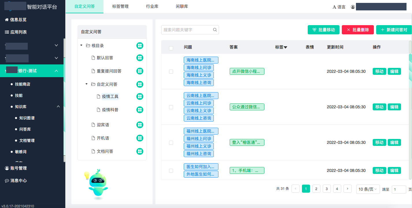
Task: Focus the 搜索问题关键字 search field
Action: click(x=187, y=30)
